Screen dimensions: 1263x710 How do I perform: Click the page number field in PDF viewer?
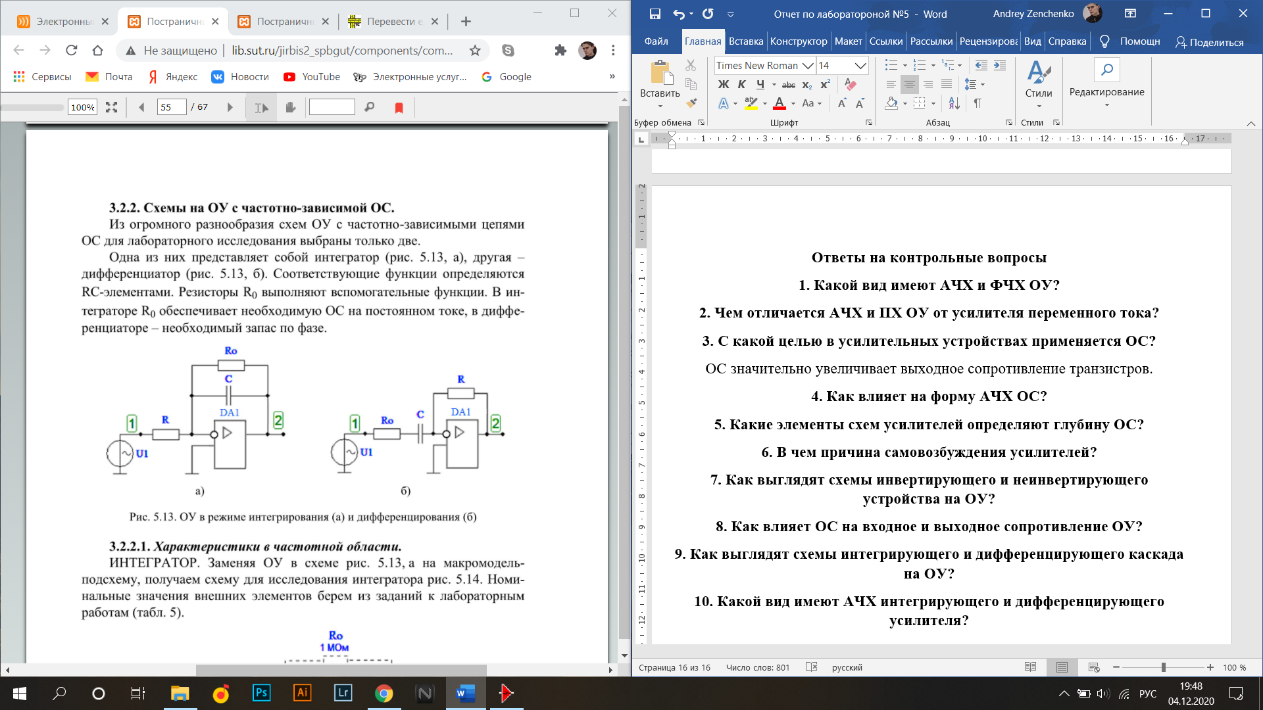[x=172, y=107]
